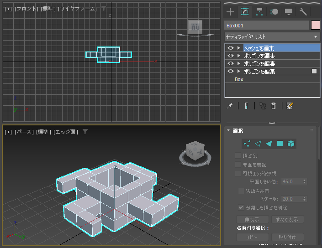Open the Utilities wrench panel tab
The height and width of the screenshot is (248, 322).
tap(303, 12)
